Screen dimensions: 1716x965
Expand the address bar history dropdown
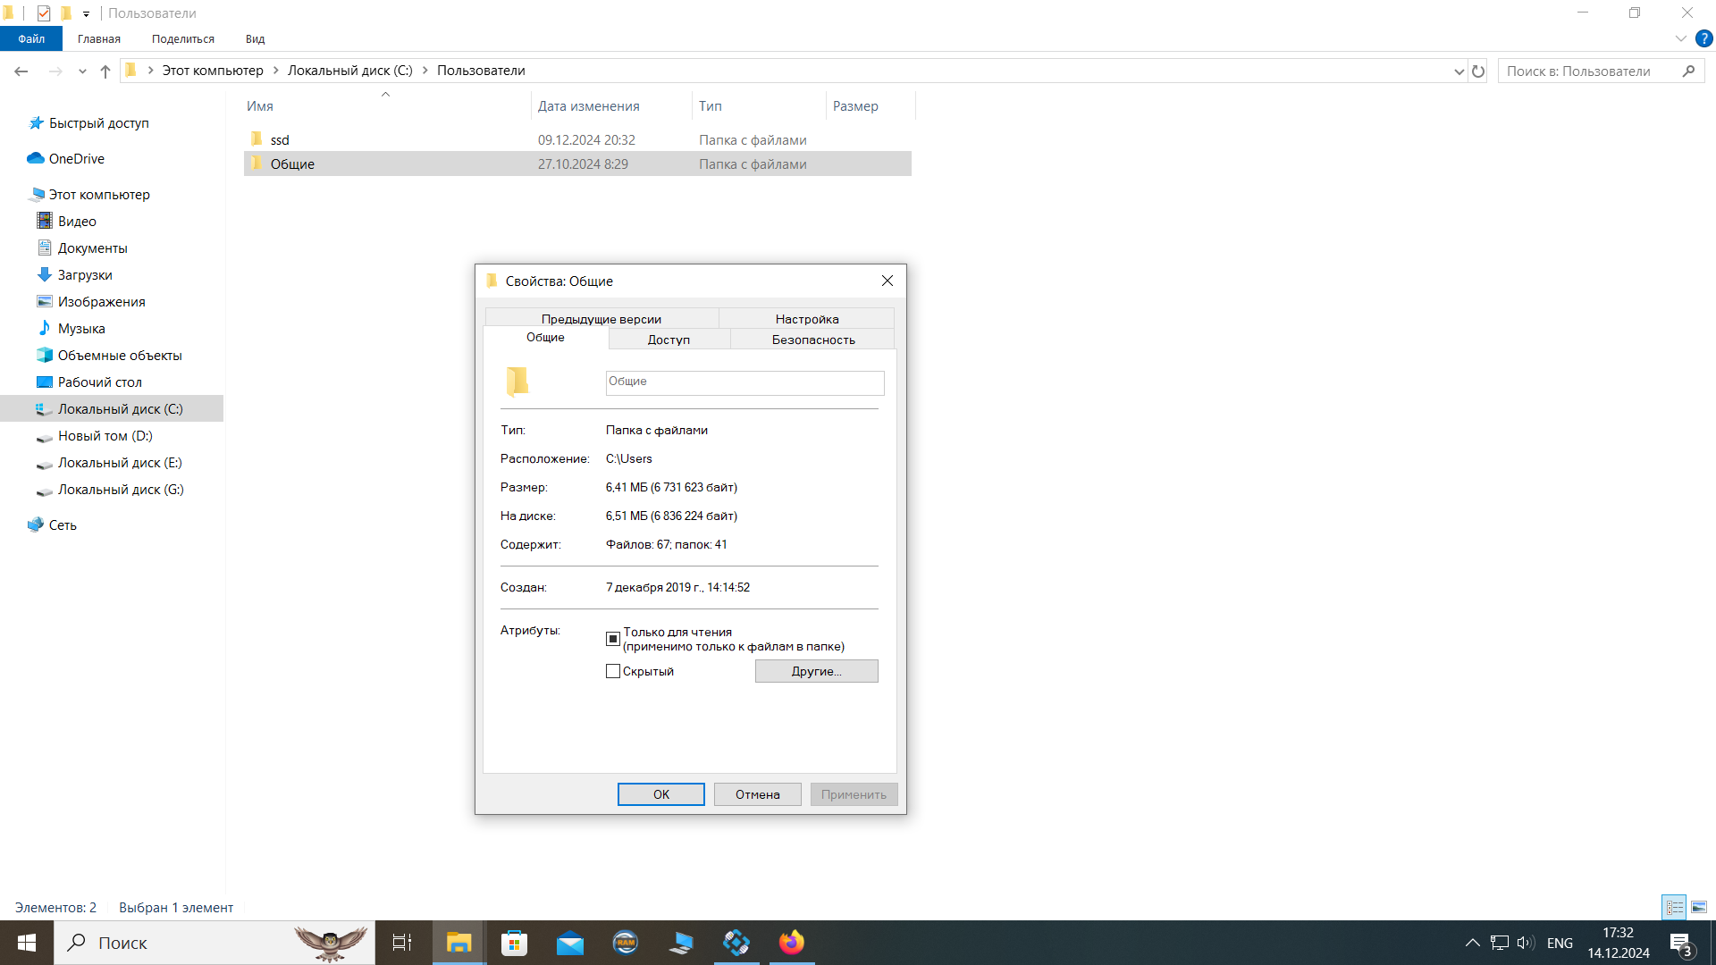[1459, 71]
